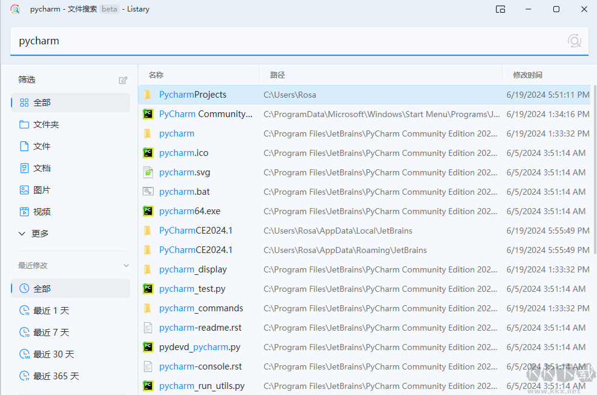Click path C:\Users\Rosa of PycharmProjects
Screen dimensions: 597x395
289,95
